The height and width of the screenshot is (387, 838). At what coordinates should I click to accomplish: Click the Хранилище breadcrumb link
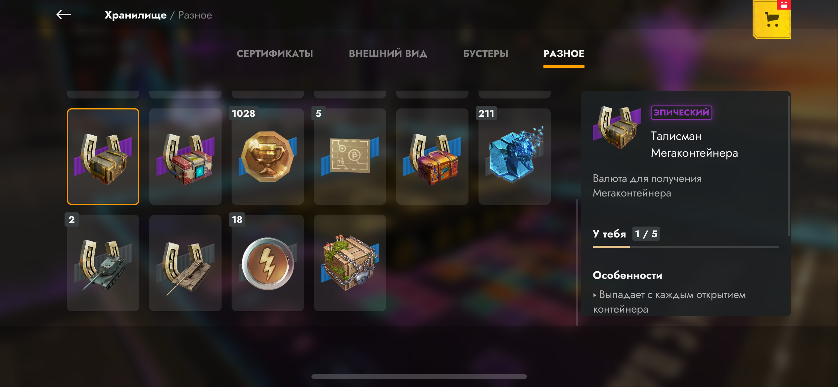point(136,15)
